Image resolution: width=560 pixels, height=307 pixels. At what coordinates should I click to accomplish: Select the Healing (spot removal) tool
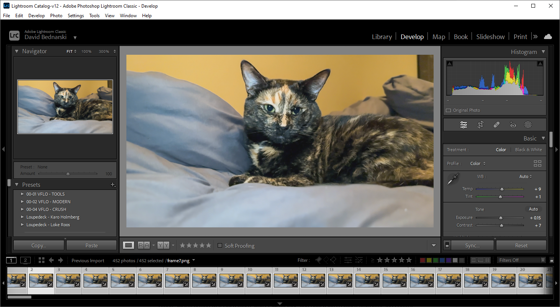coord(496,125)
